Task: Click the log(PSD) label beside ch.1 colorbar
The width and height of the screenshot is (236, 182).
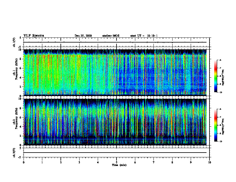Action: pos(223,77)
